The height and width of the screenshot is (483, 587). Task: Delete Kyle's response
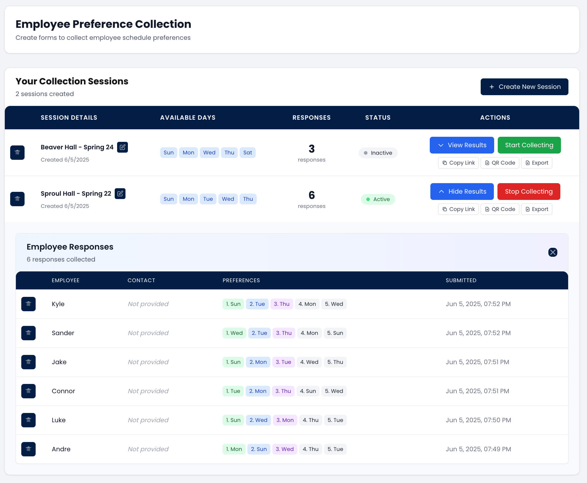[28, 304]
